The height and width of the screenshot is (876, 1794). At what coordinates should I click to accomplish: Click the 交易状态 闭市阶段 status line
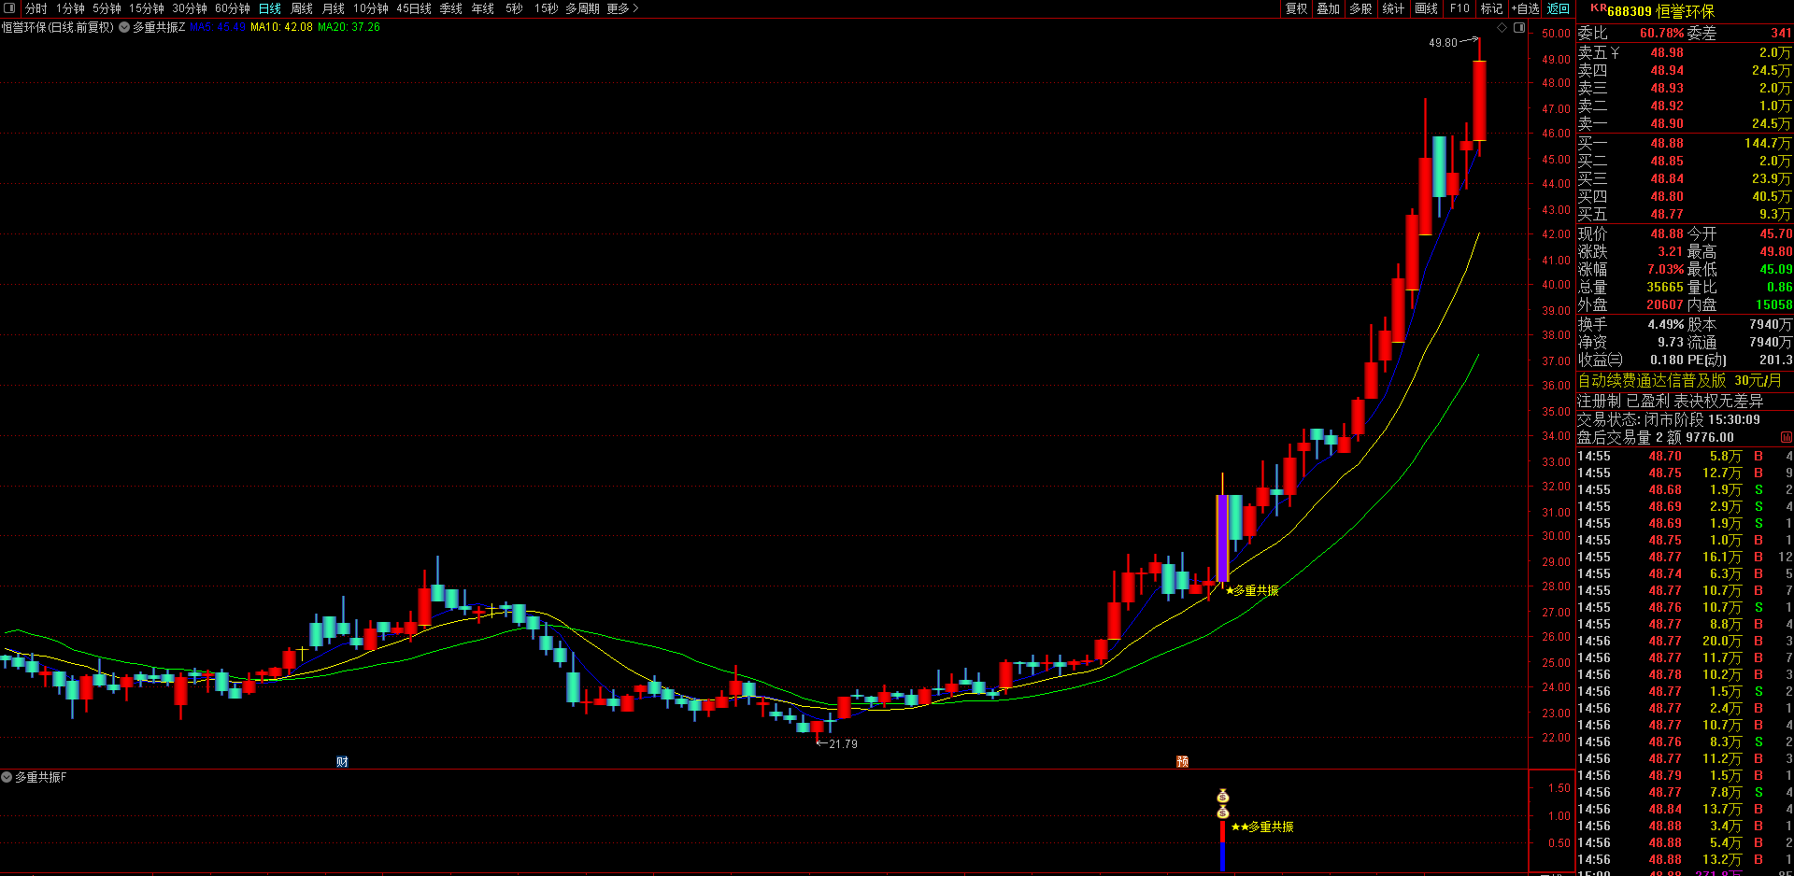coord(1669,419)
